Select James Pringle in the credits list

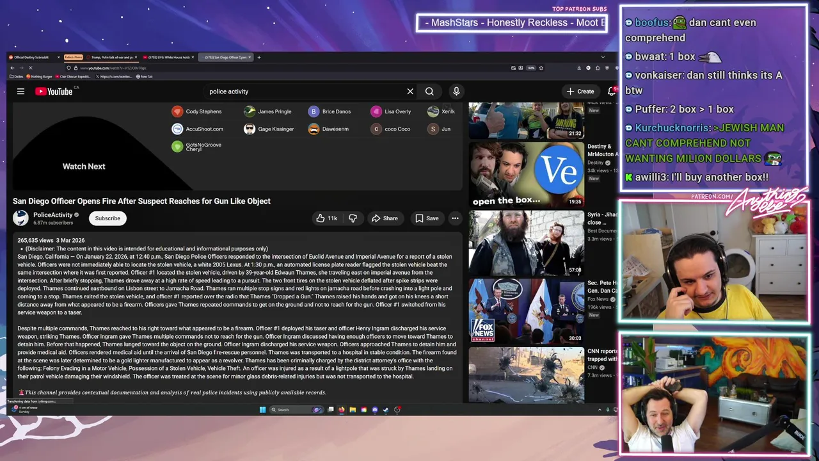268,111
